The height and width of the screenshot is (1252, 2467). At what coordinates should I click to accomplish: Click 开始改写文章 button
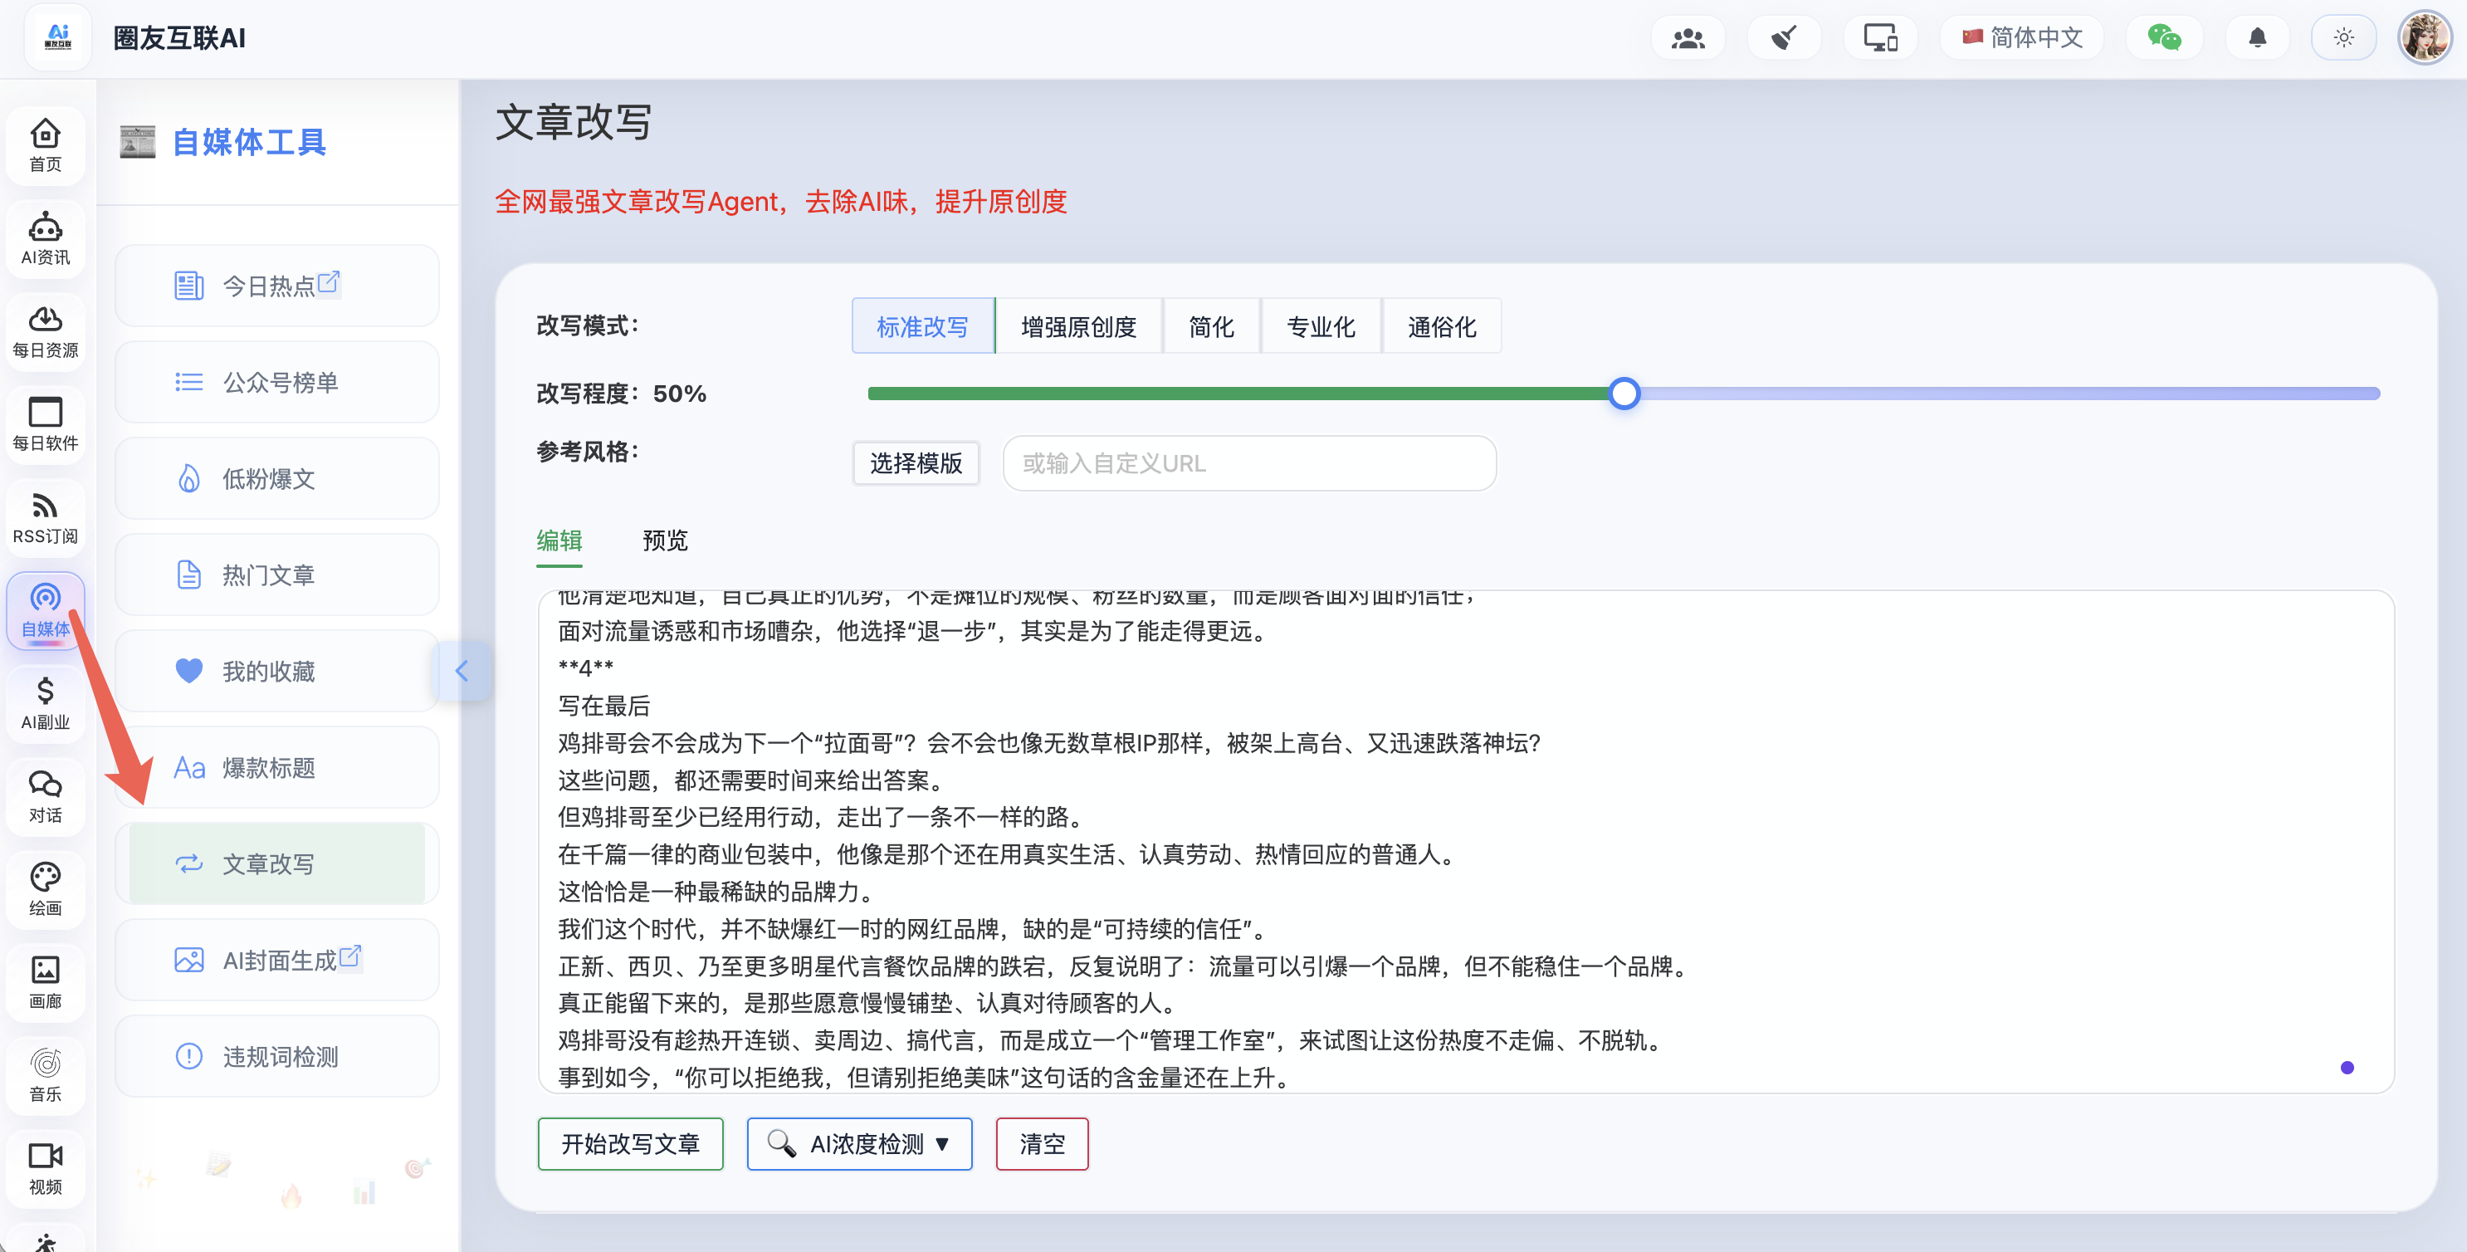pyautogui.click(x=630, y=1144)
